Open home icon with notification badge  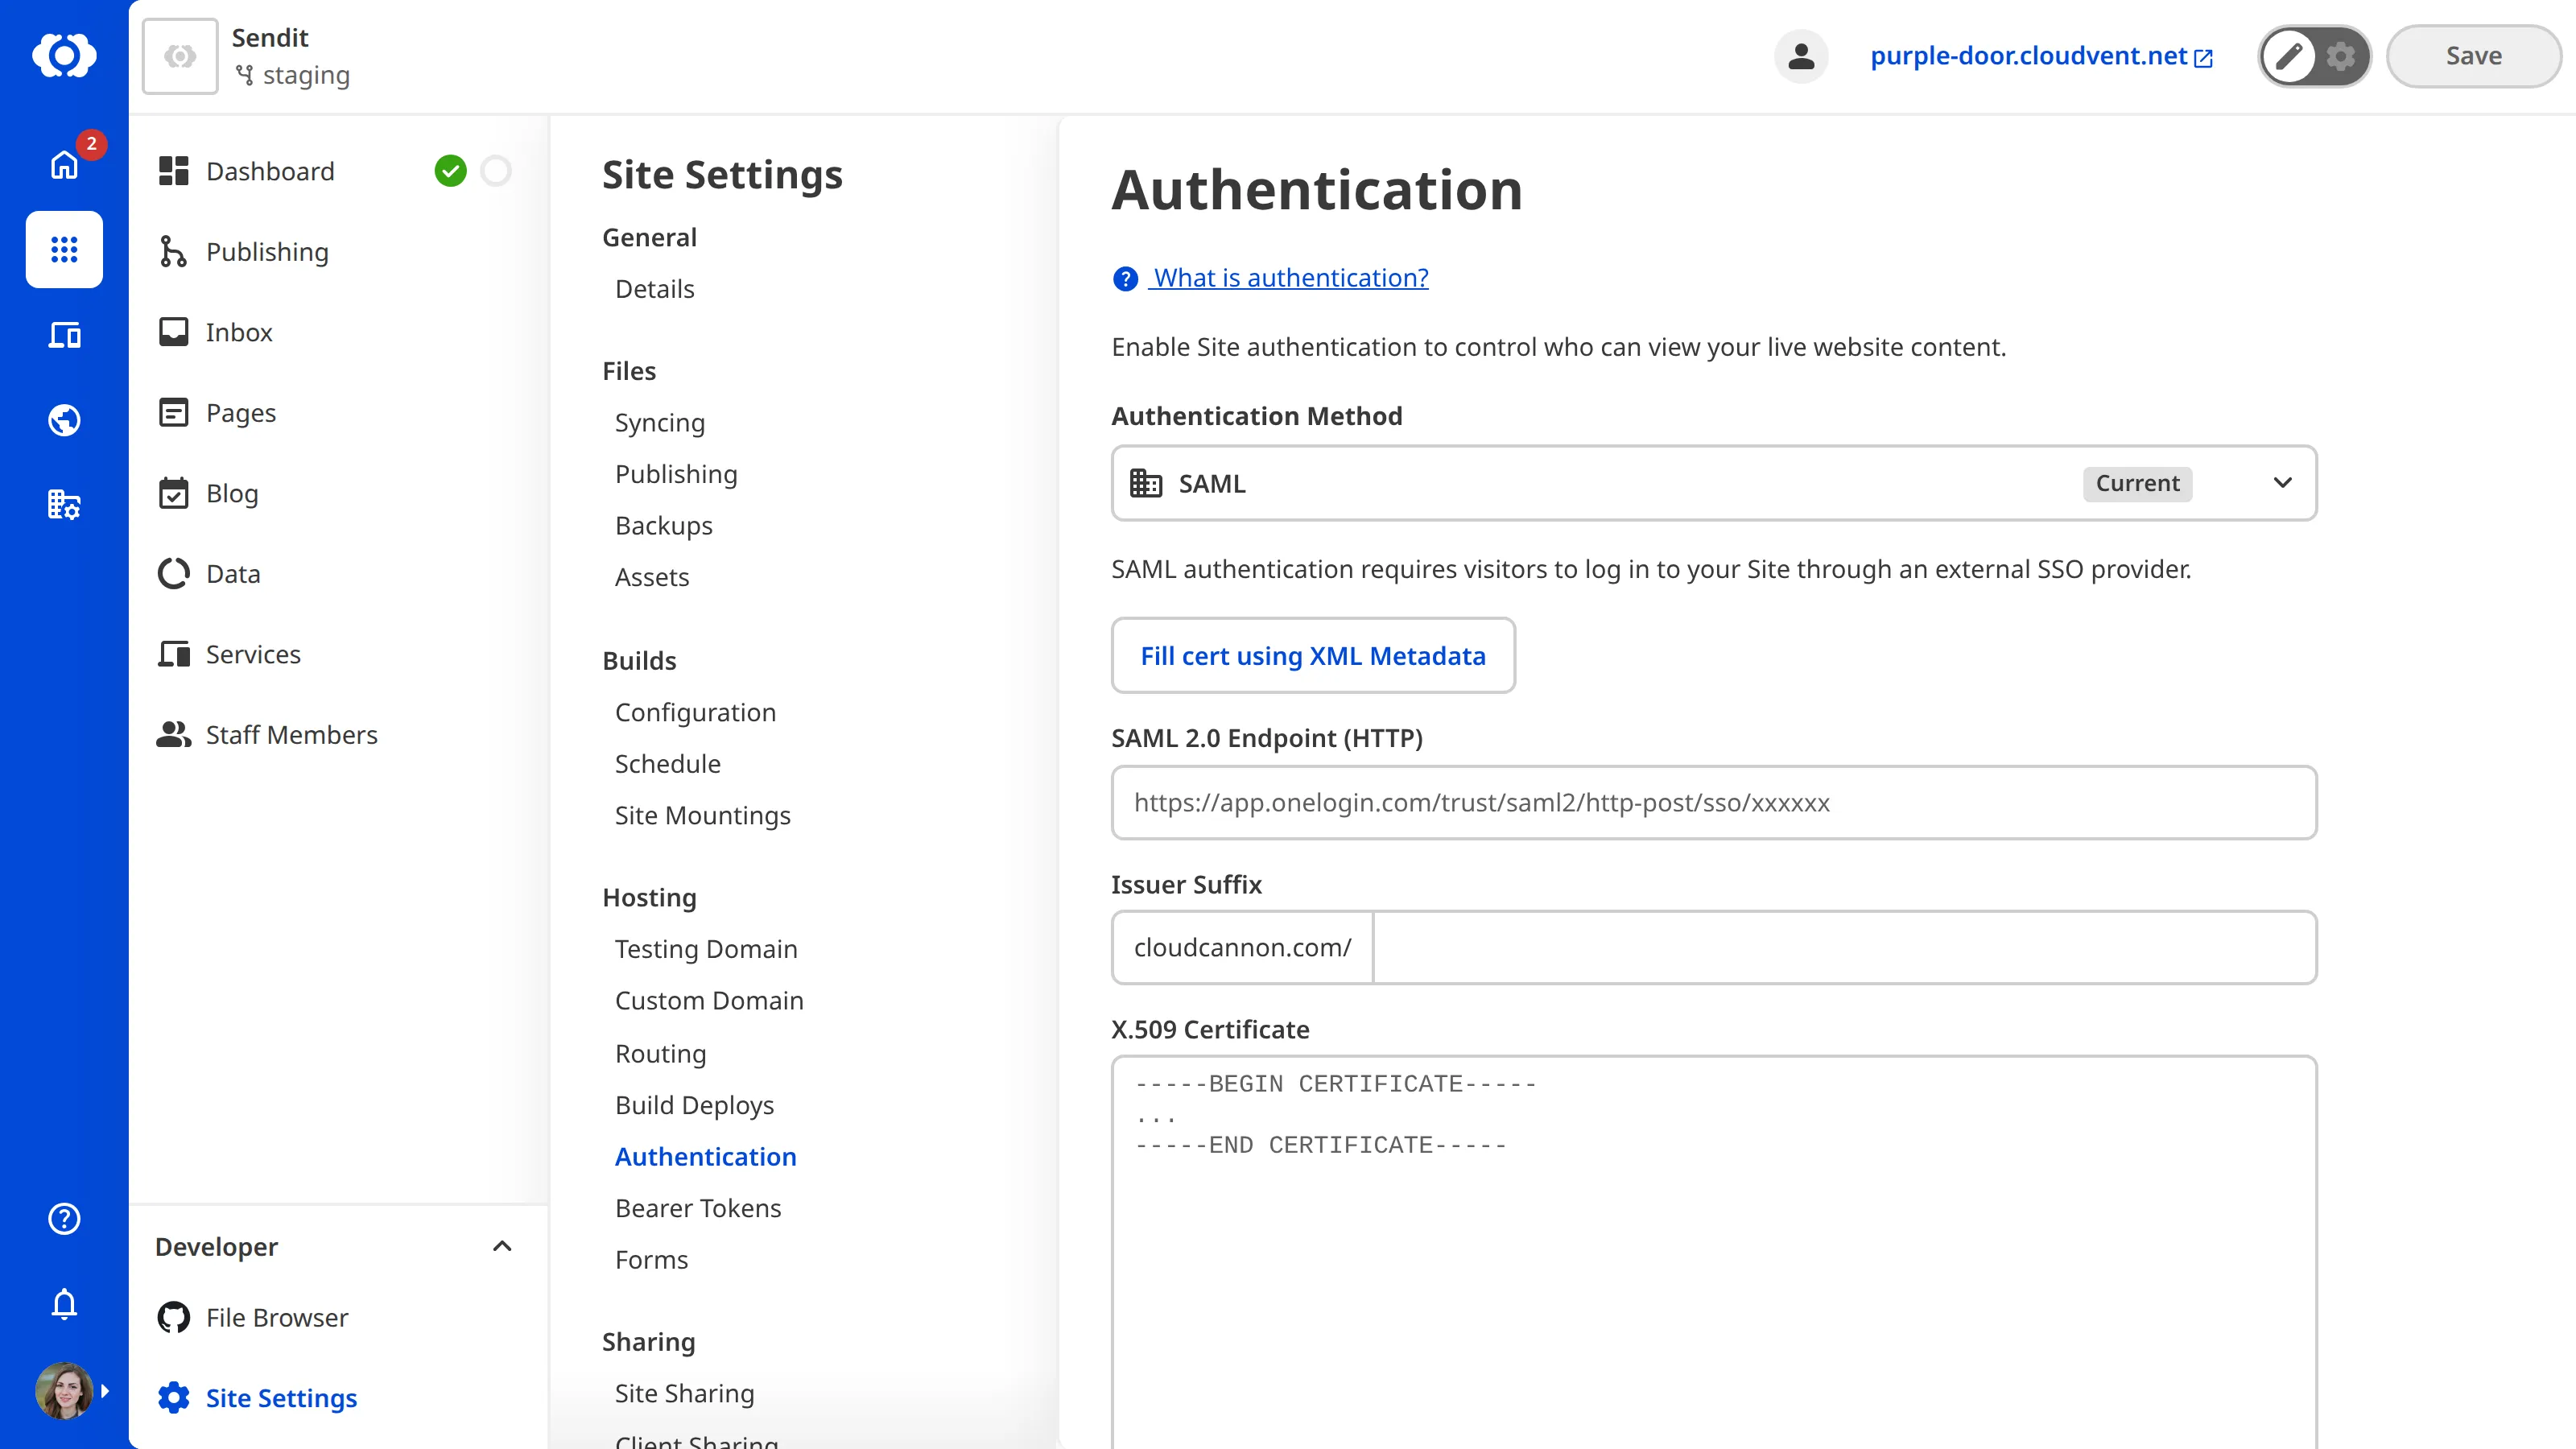[x=64, y=164]
